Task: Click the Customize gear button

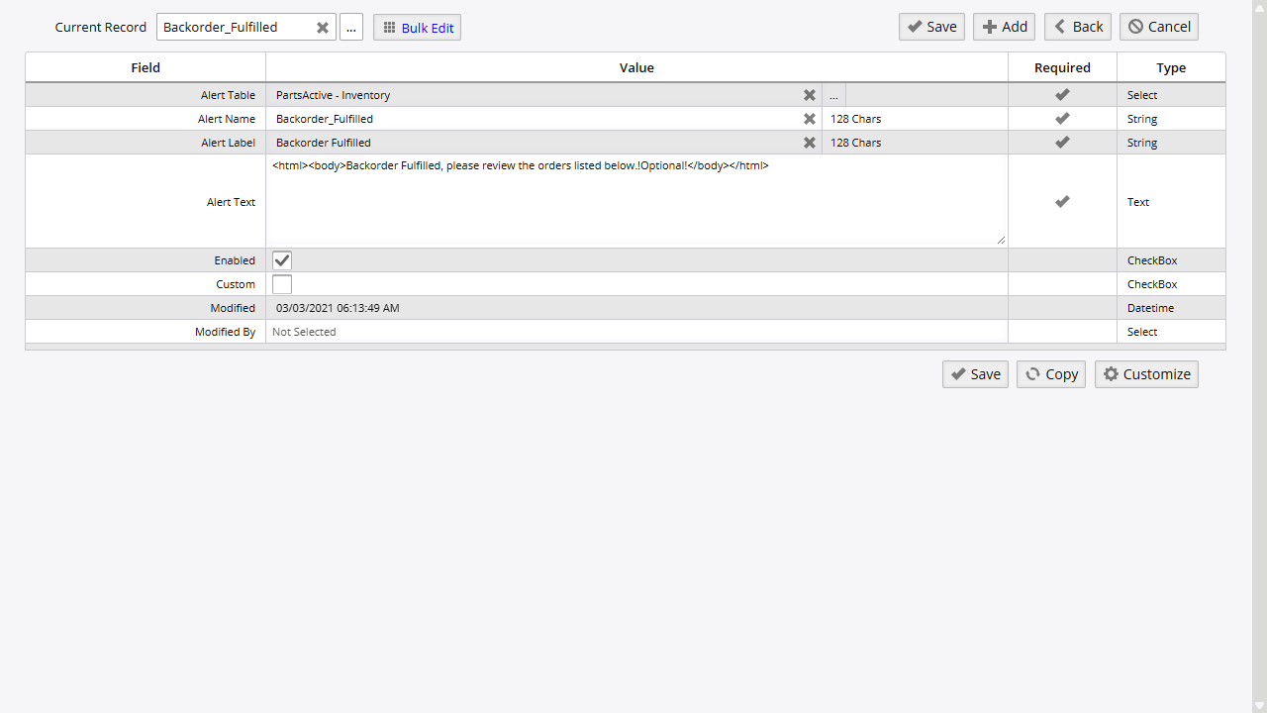Action: (x=1146, y=374)
